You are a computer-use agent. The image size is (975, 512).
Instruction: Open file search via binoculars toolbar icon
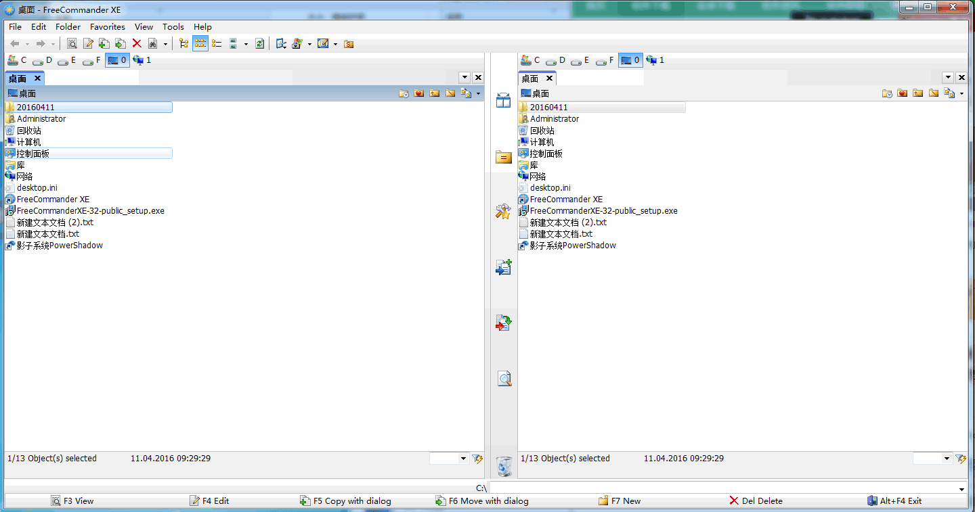tap(153, 44)
